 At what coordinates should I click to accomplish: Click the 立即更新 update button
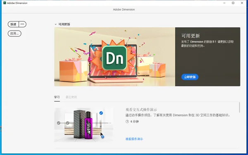click(190, 77)
